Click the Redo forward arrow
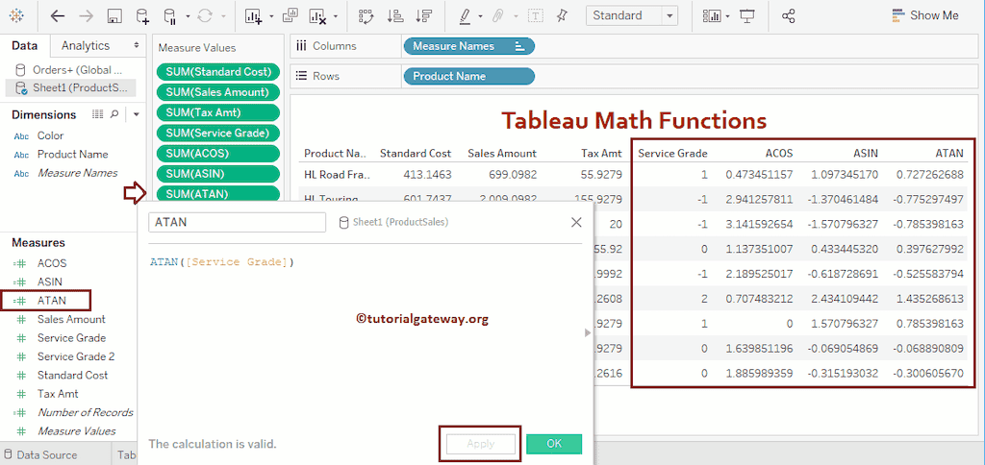985x465 pixels. tap(86, 16)
